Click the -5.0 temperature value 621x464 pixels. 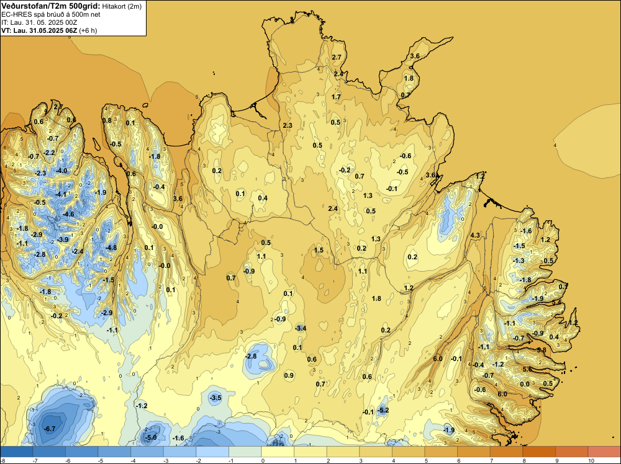coord(150,437)
